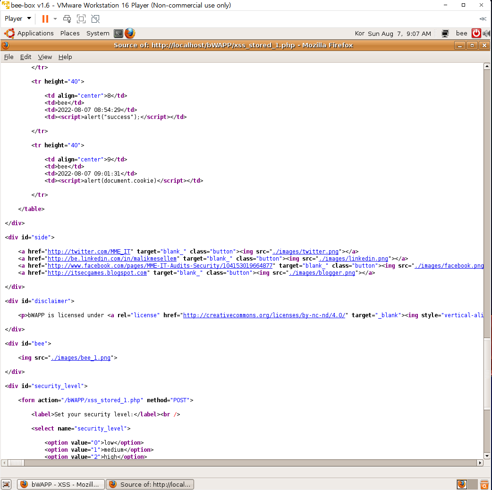Screen dimensions: 492x490
Task: Click the horizontal scrollbar left arrow
Action: click(x=4, y=463)
